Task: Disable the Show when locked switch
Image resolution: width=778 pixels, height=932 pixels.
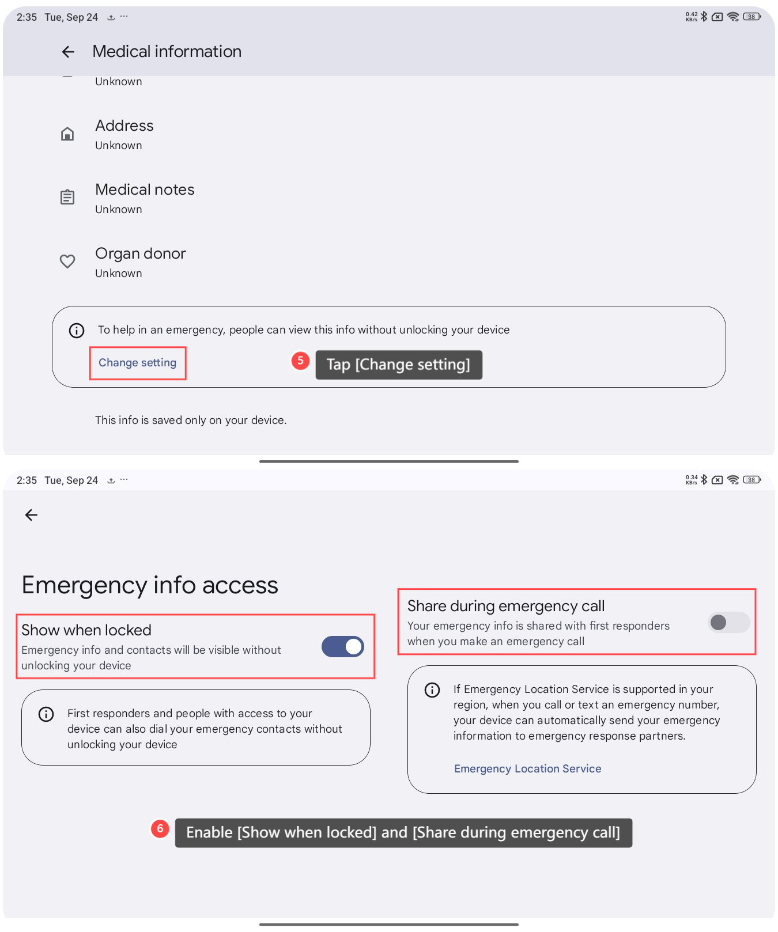Action: click(x=343, y=647)
